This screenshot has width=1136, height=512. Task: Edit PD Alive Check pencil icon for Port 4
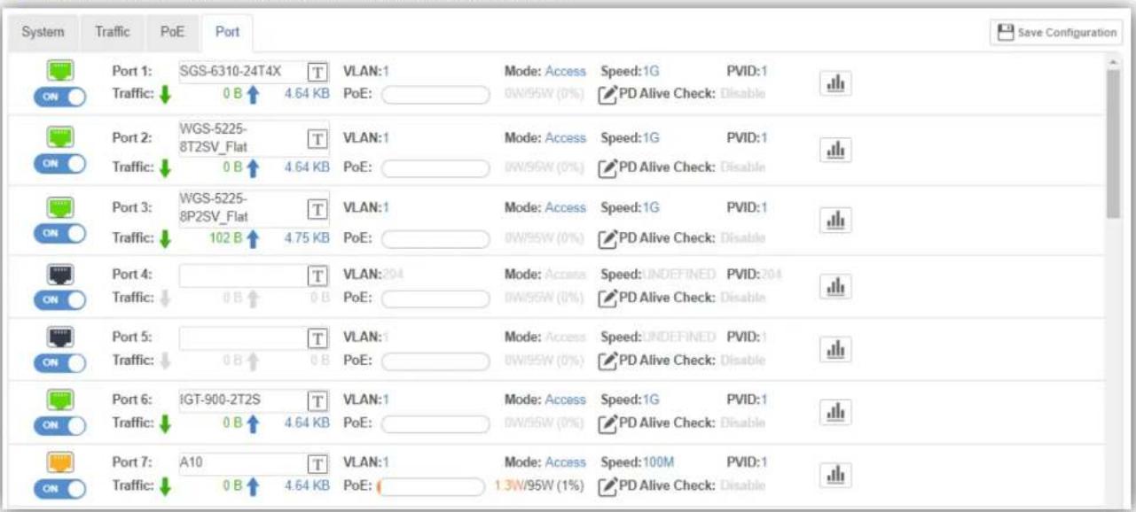[x=607, y=298]
